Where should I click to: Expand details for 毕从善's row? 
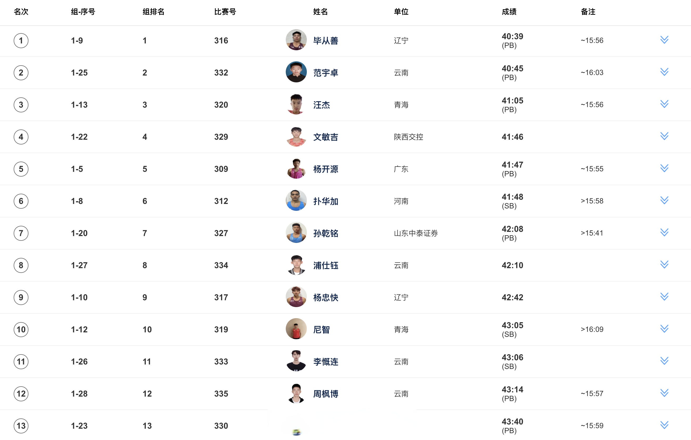tap(664, 40)
